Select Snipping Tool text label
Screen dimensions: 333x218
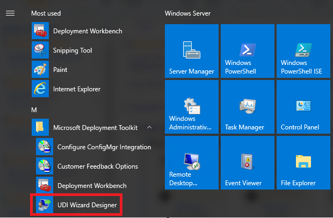click(x=73, y=50)
